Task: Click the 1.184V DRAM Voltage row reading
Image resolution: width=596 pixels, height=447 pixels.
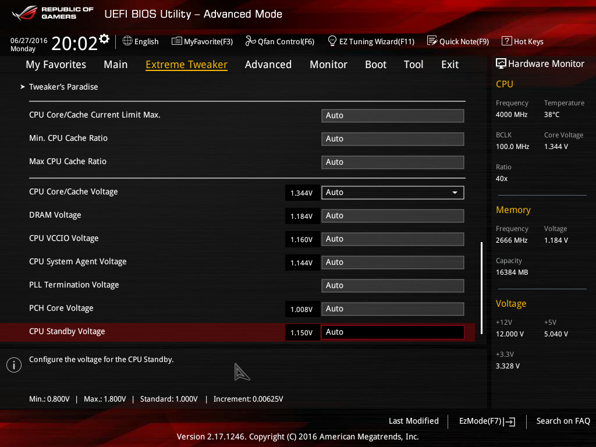Action: pos(302,217)
